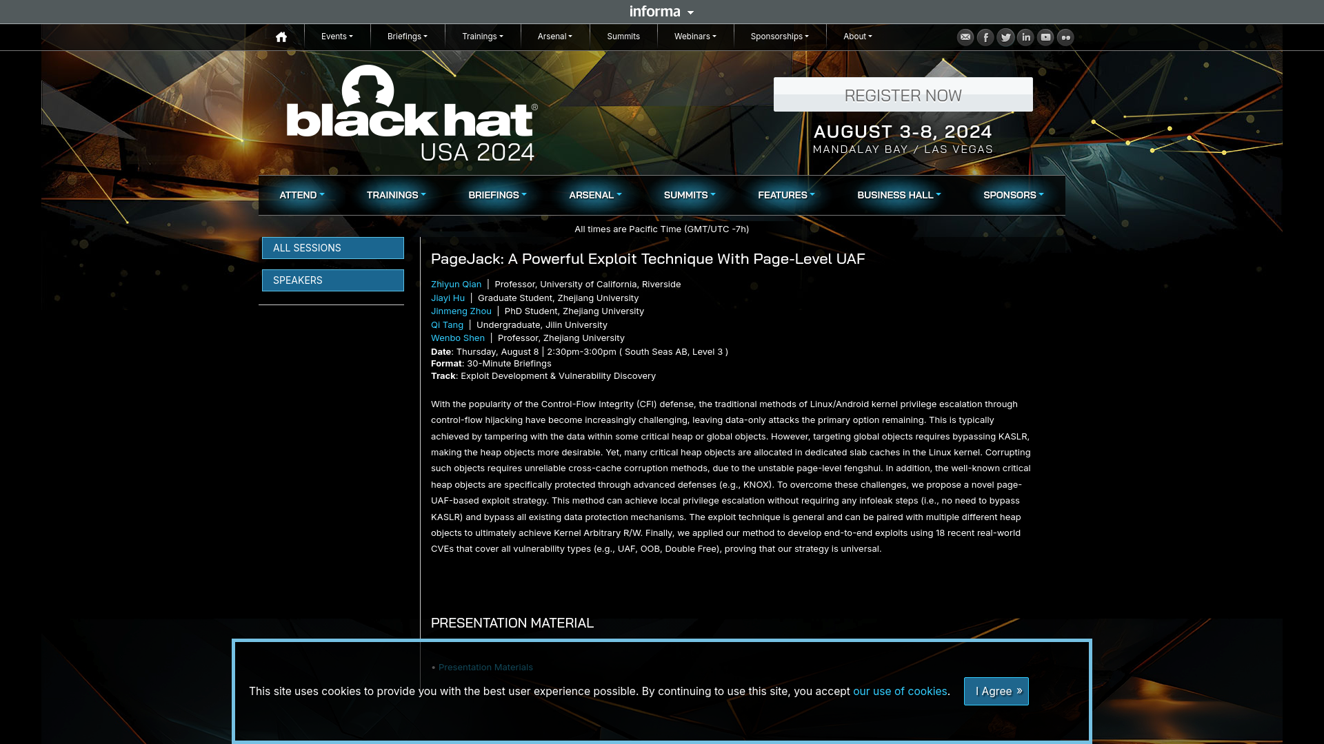Open the About dropdown in top nav
The width and height of the screenshot is (1324, 744).
[857, 37]
